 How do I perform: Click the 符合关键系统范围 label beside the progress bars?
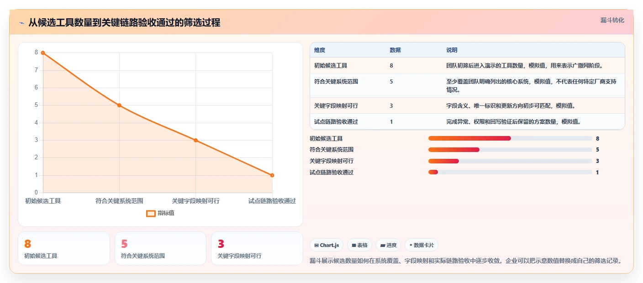click(x=332, y=150)
